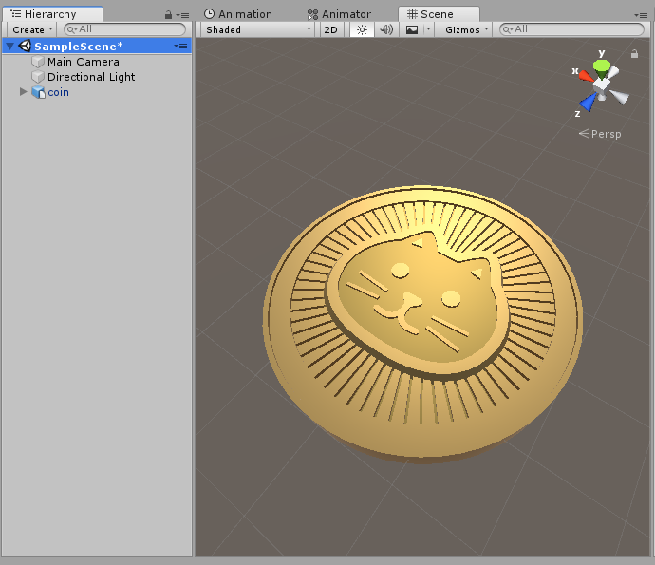Viewport: 655px width, 565px height.
Task: Toggle scene lighting sun icon
Action: [362, 29]
